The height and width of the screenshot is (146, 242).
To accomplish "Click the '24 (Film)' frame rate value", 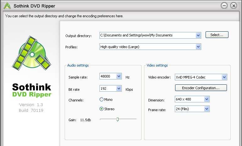I will 182,109.
